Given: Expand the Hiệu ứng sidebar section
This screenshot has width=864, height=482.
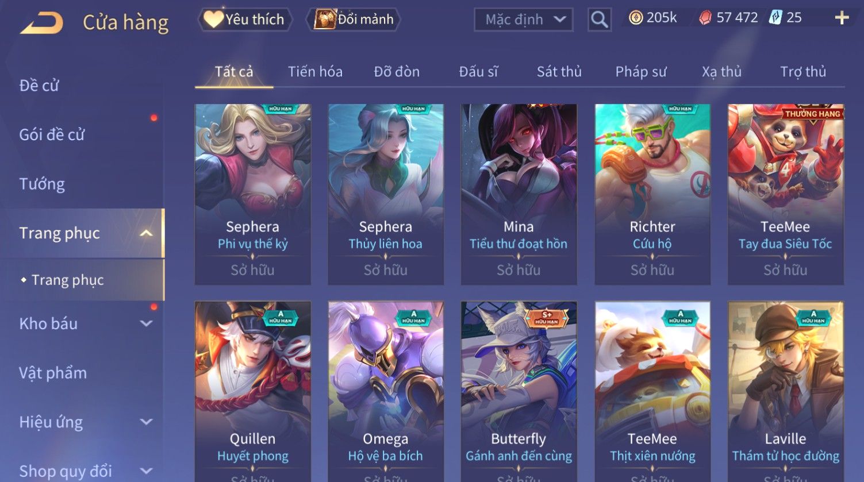Looking at the screenshot, I should [146, 422].
